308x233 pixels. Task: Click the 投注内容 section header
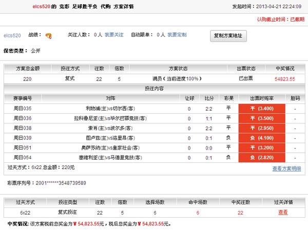153,89
